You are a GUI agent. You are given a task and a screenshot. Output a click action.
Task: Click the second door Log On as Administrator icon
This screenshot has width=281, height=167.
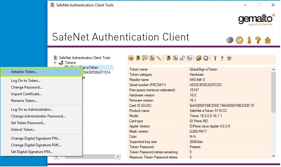(x=168, y=58)
